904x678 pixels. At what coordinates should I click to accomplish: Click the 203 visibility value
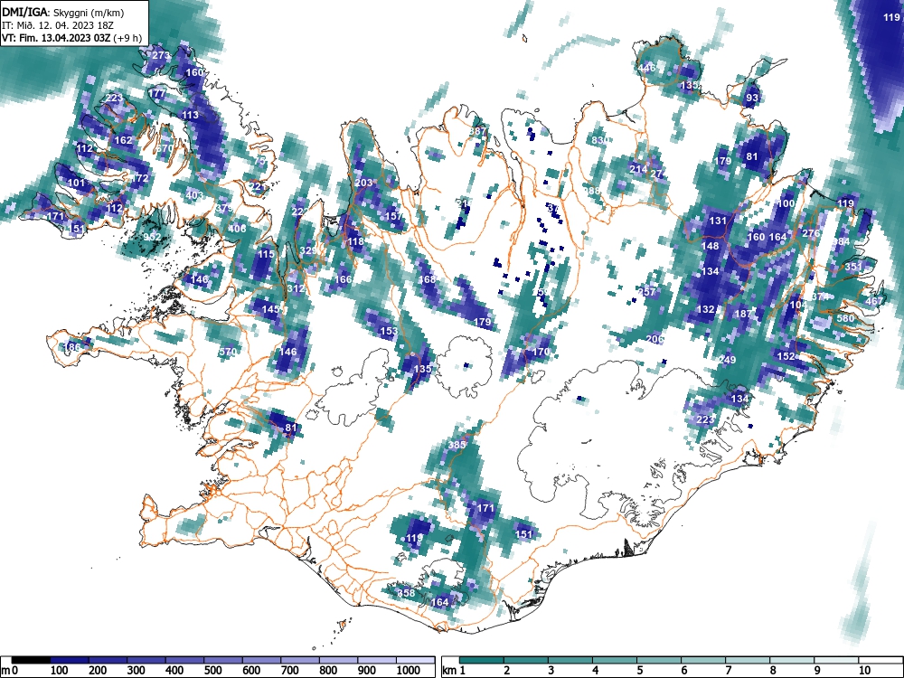tap(363, 183)
